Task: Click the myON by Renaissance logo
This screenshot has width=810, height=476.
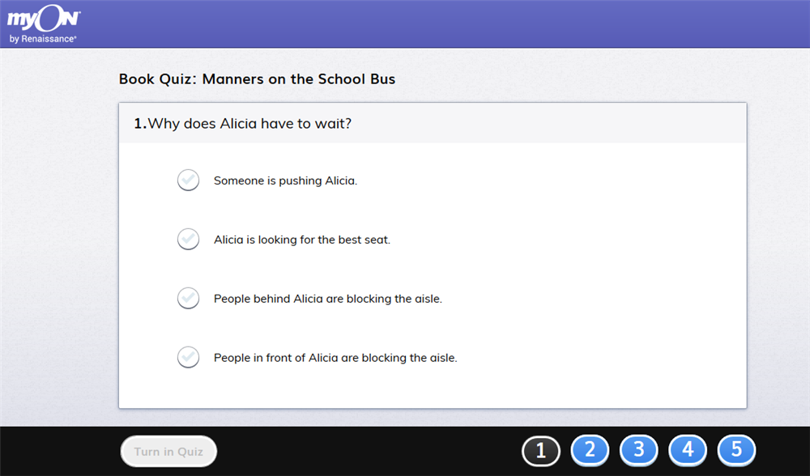Action: 43,24
